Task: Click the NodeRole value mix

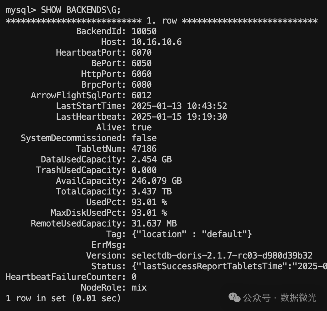Action: [x=139, y=287]
